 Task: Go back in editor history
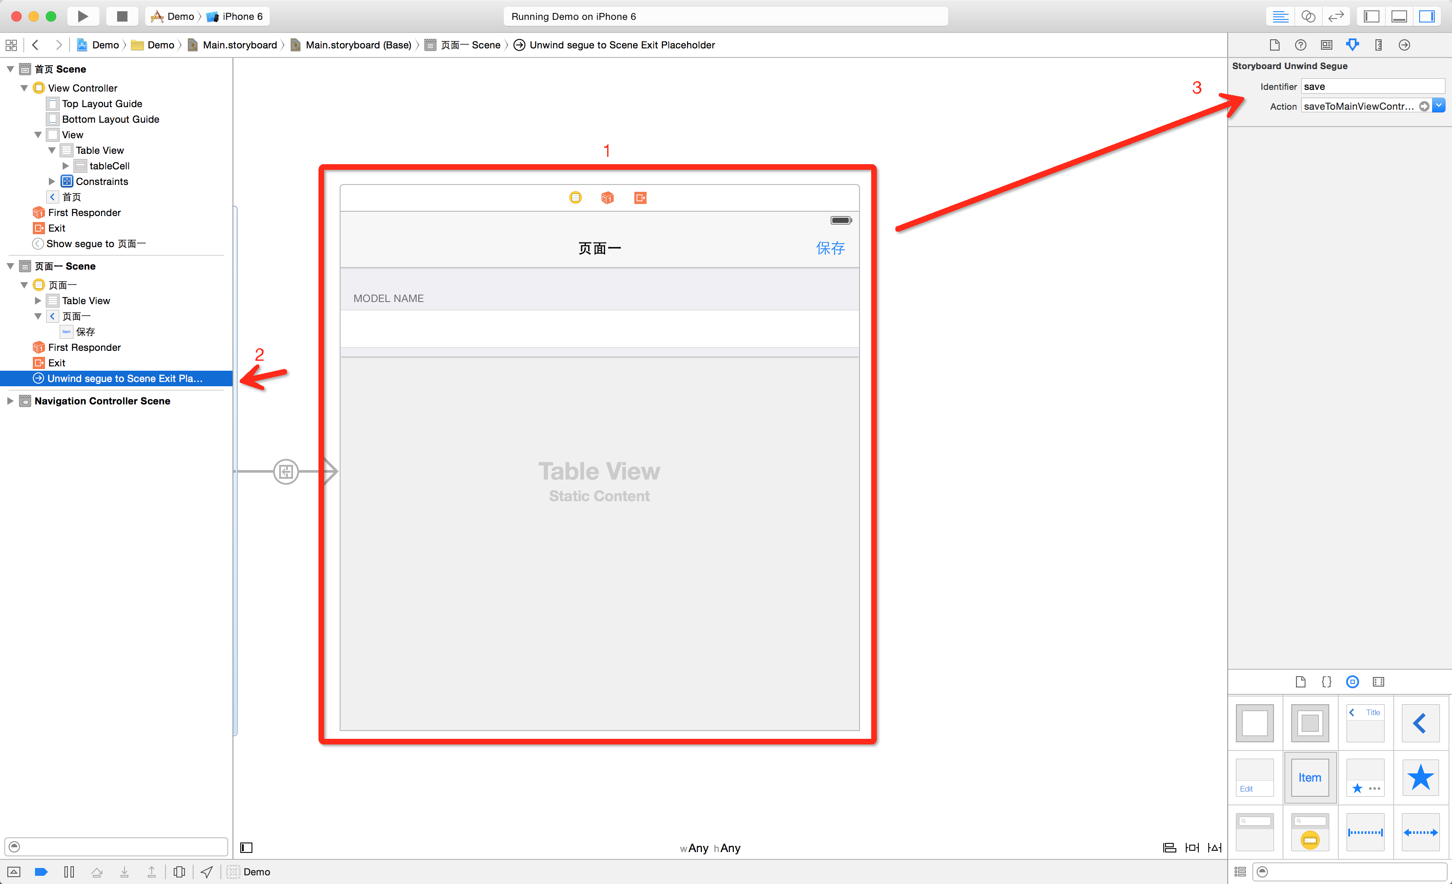tap(35, 45)
